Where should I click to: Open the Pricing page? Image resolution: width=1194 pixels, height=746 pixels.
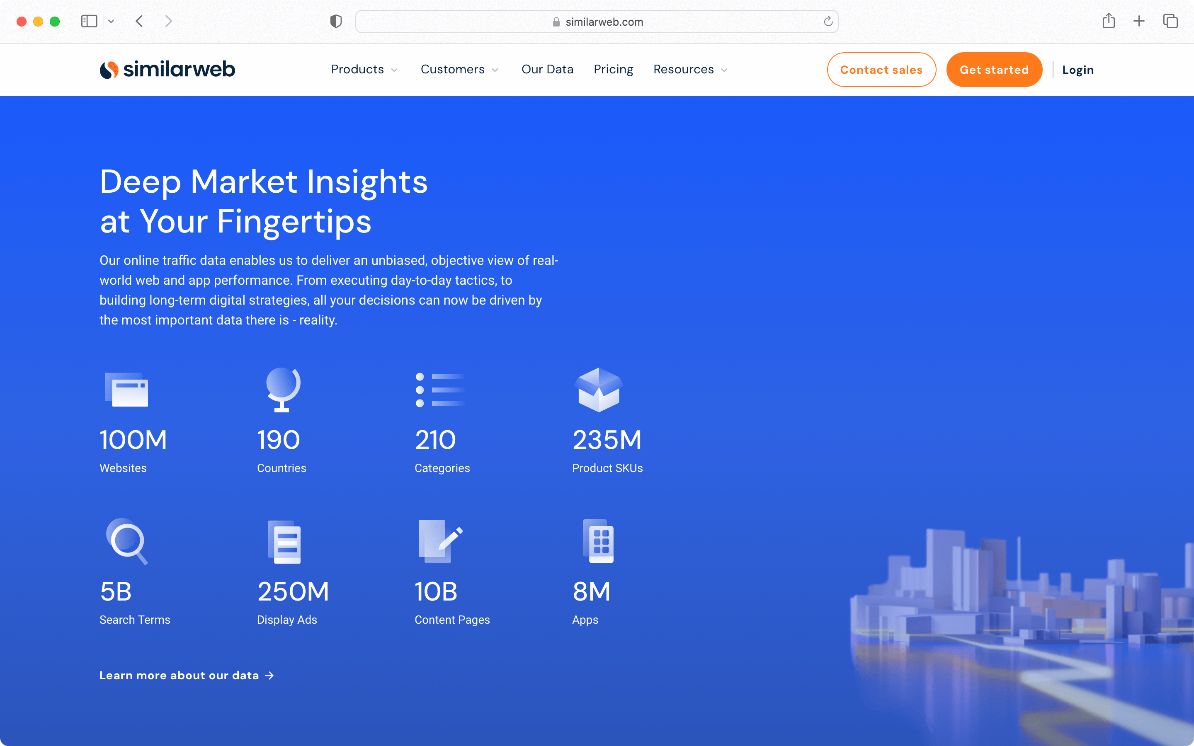[x=613, y=70]
